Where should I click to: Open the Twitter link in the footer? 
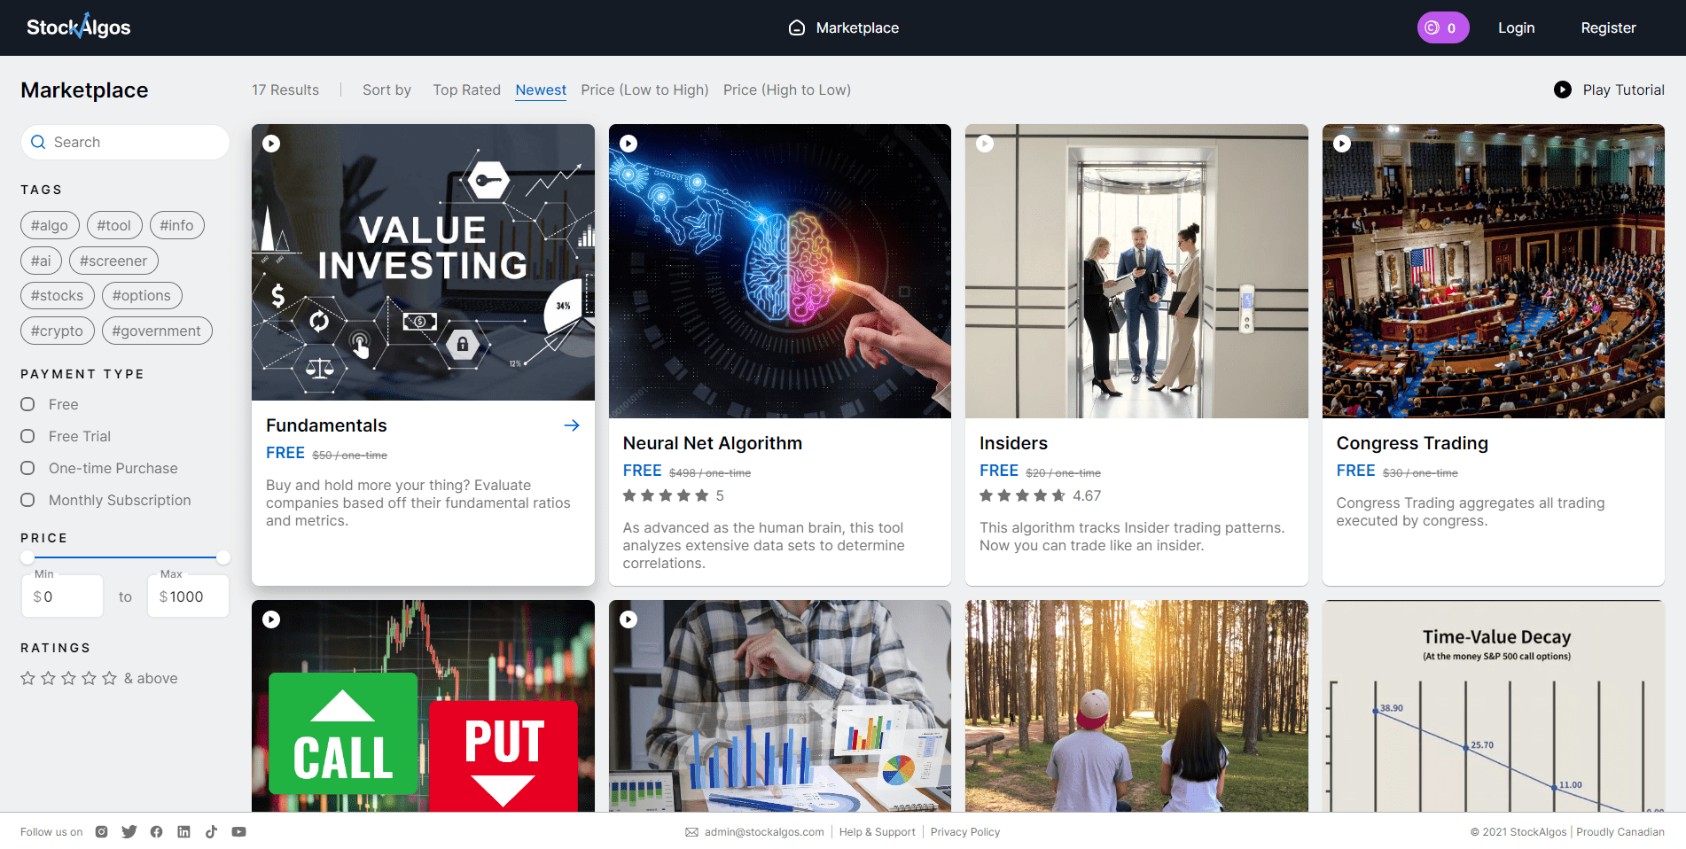[x=129, y=832]
